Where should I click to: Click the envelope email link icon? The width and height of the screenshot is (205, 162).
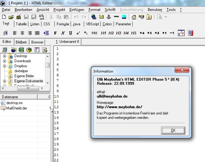(x=101, y=17)
